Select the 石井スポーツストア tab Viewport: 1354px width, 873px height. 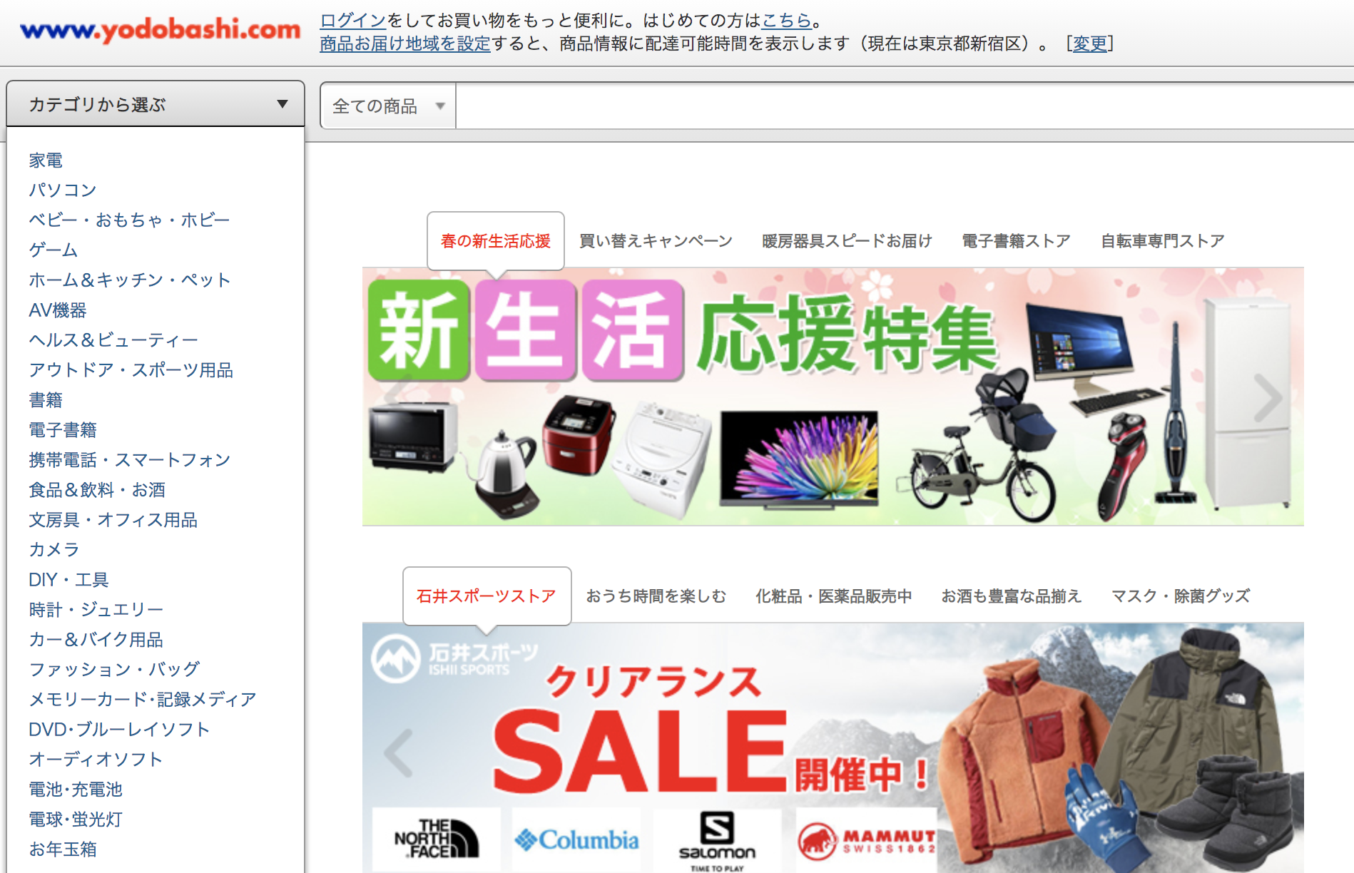[x=487, y=596]
